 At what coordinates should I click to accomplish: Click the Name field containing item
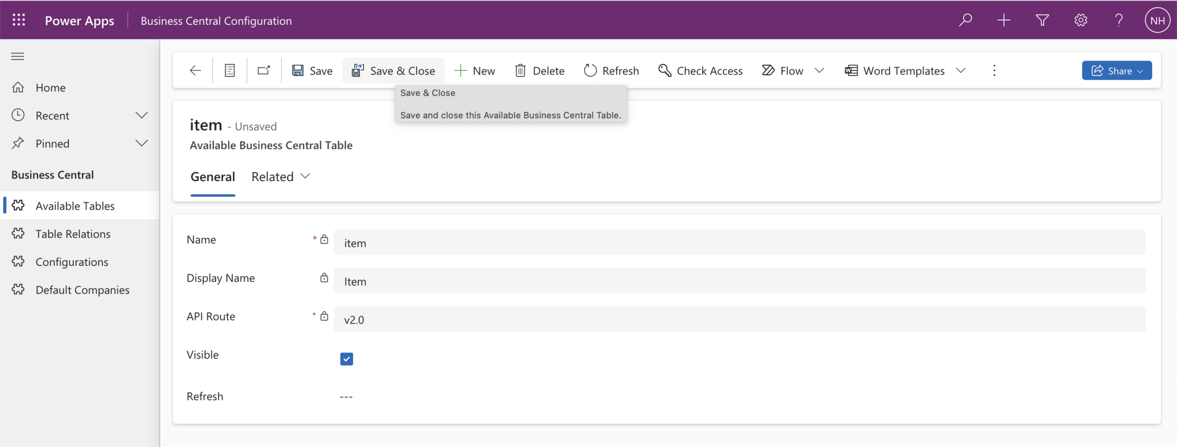[x=739, y=243]
